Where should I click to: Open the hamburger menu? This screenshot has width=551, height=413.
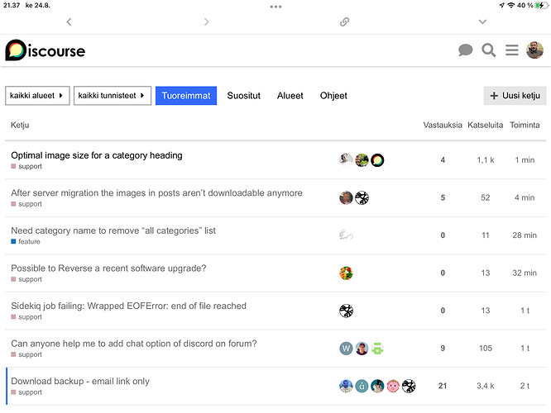click(x=511, y=50)
